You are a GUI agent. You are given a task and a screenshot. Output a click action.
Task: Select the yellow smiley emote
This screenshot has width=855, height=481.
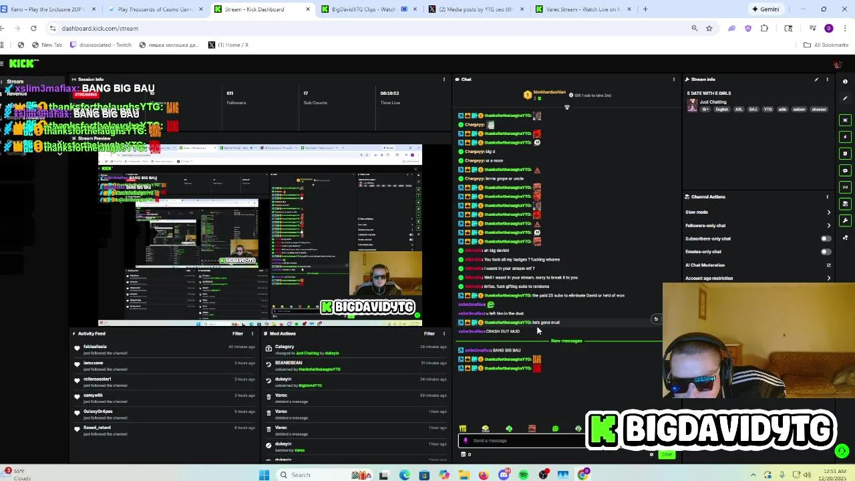486,428
